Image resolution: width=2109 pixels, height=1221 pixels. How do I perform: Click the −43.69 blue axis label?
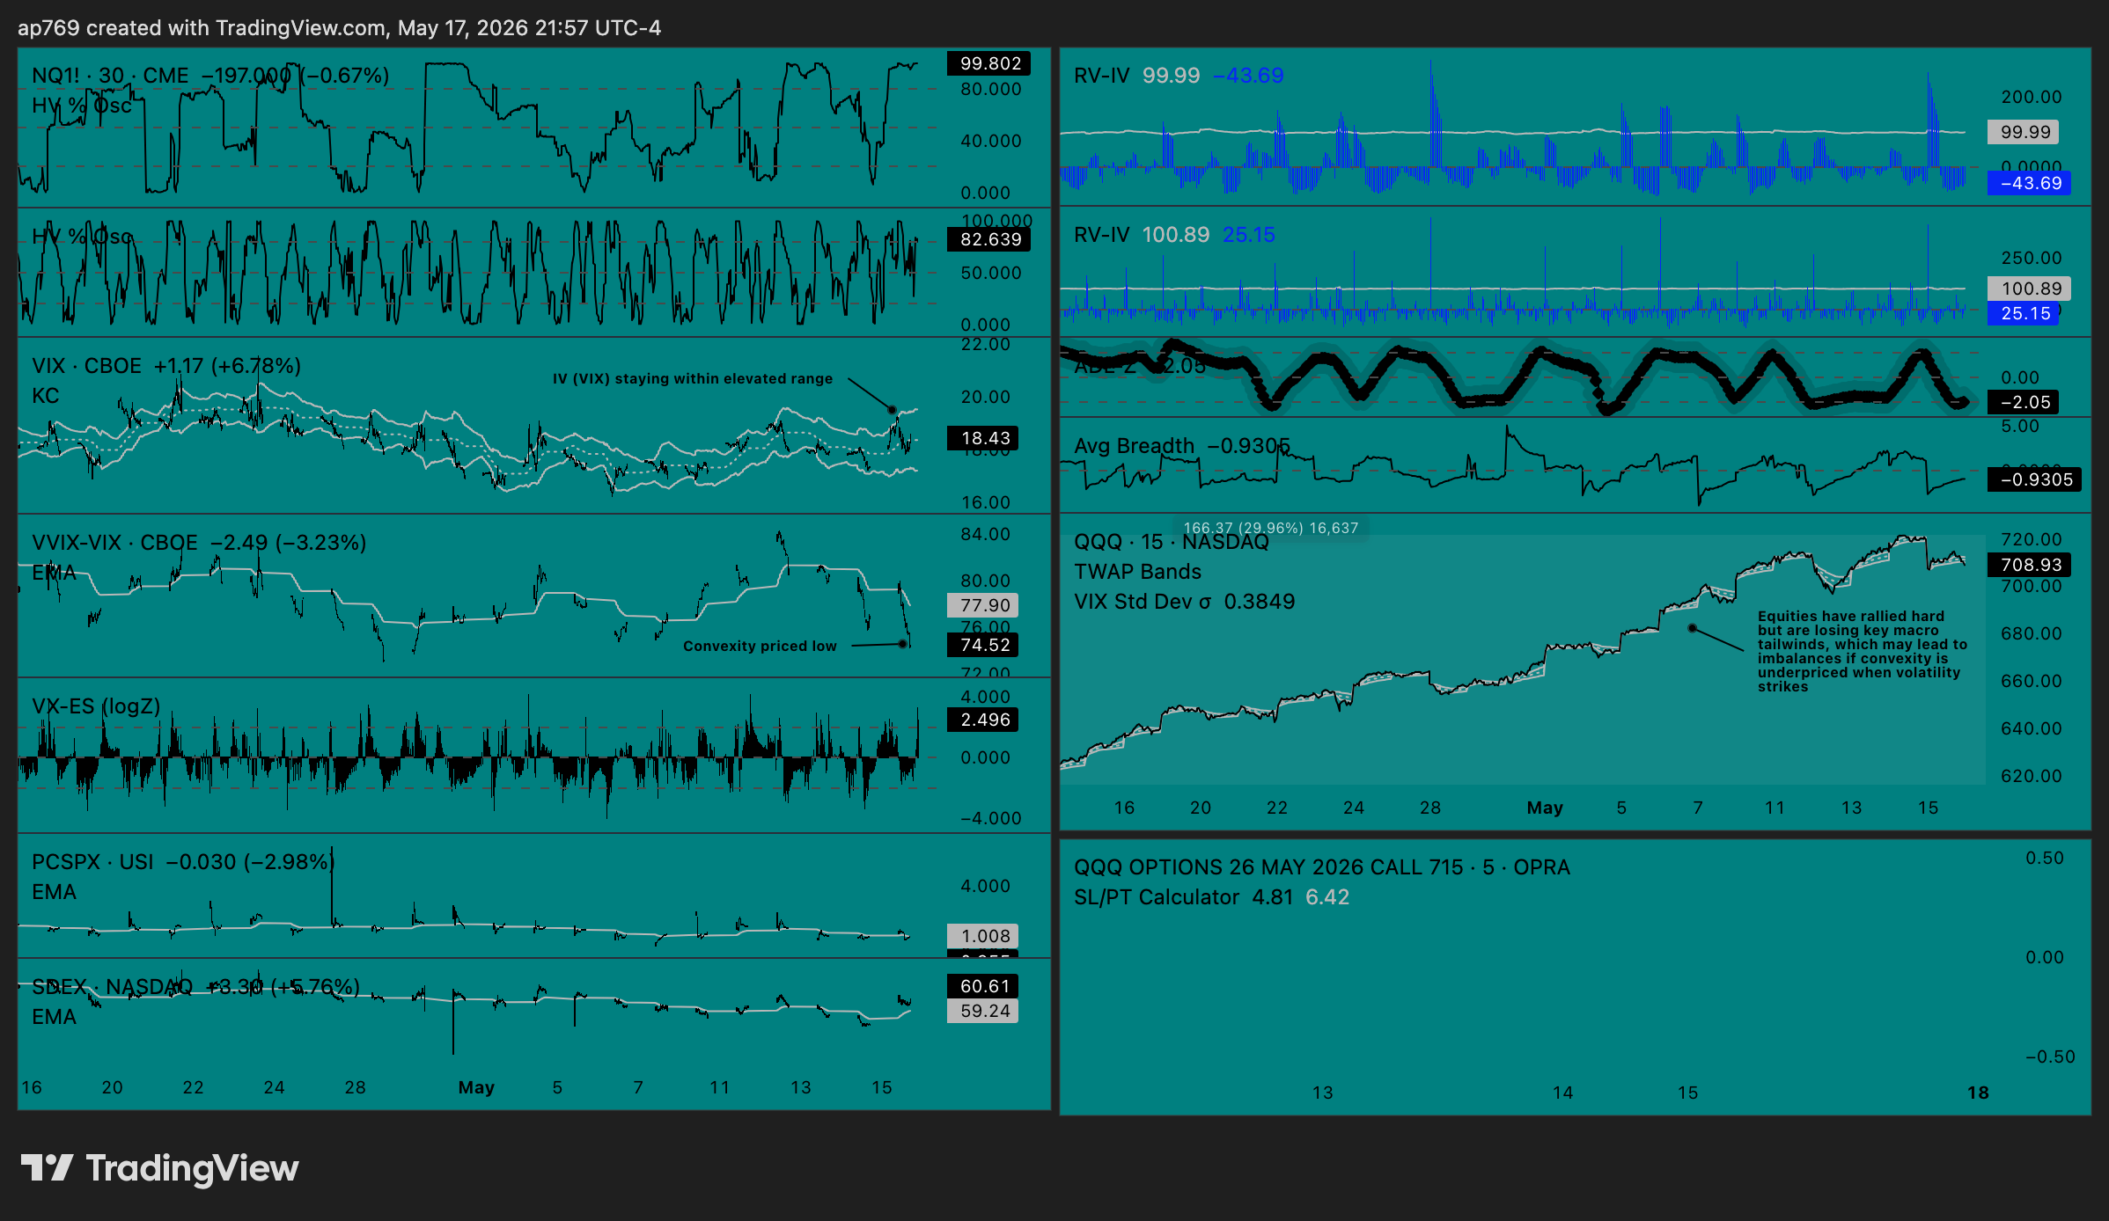click(2031, 183)
